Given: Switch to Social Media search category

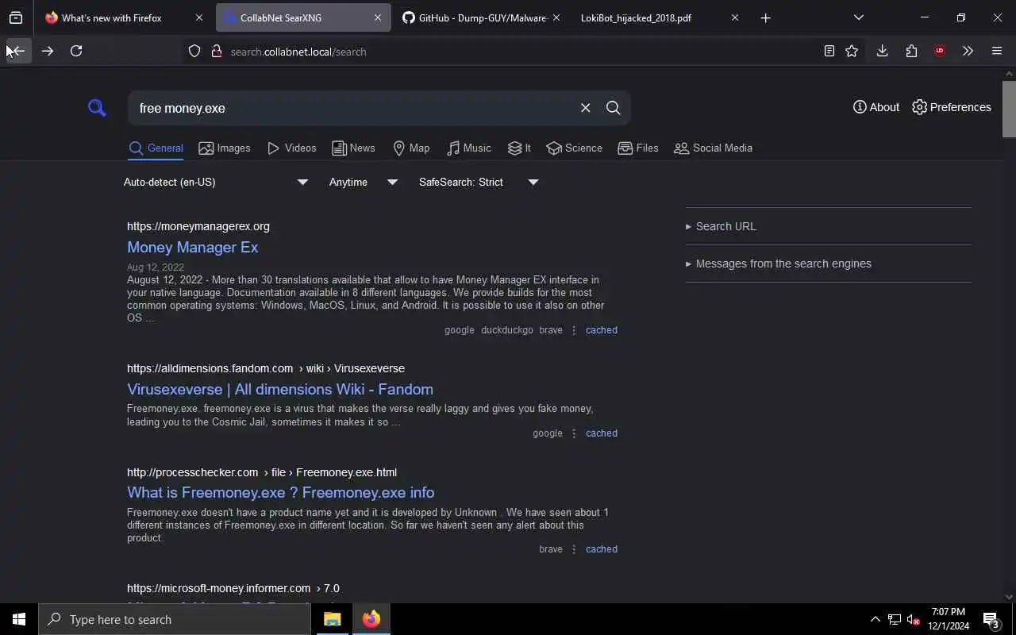Looking at the screenshot, I should (x=713, y=148).
